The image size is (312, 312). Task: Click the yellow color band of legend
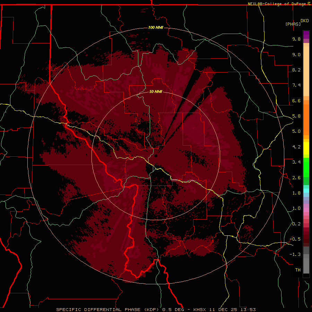306,148
